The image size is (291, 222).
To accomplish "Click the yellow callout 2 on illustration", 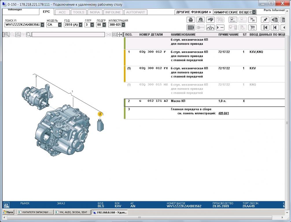I will coord(100,114).
